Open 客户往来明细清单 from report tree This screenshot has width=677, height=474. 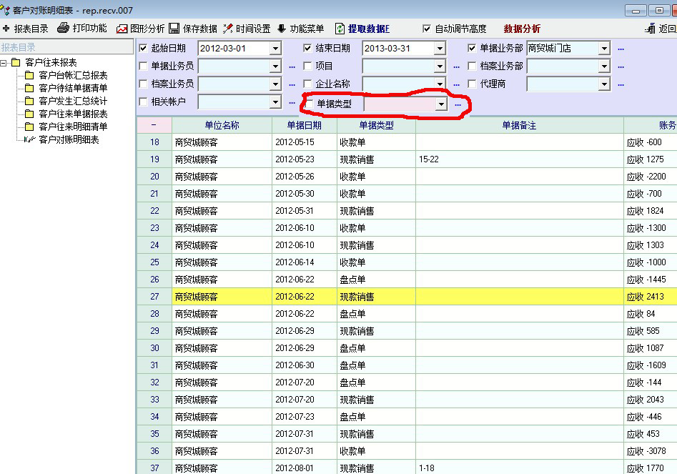[73, 127]
